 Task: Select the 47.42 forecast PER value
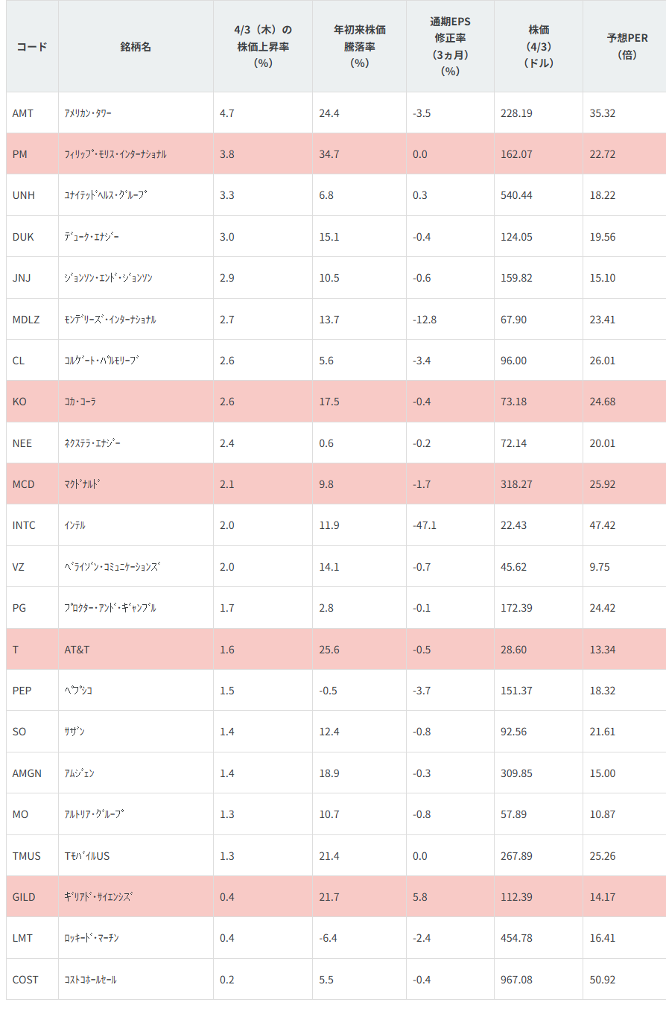[602, 525]
